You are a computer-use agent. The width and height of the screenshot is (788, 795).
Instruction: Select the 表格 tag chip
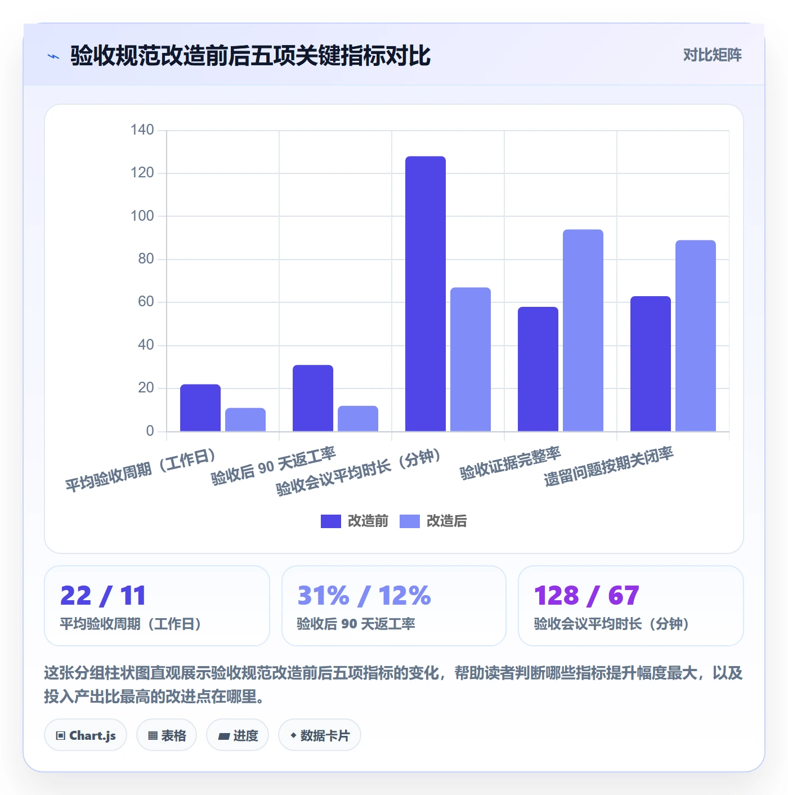[x=167, y=735]
